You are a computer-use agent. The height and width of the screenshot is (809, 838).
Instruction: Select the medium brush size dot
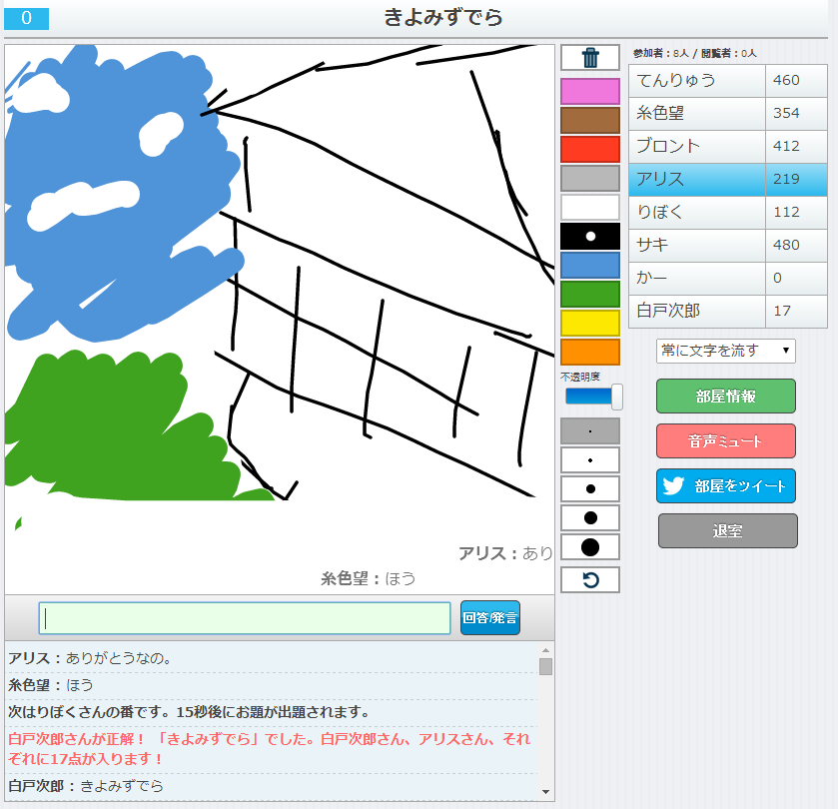pyautogui.click(x=590, y=489)
